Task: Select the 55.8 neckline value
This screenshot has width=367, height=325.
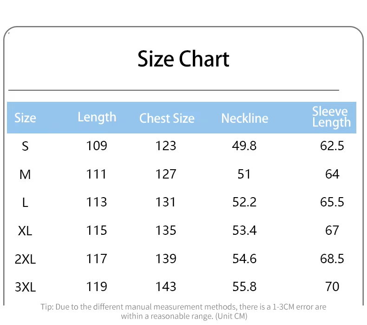Action: 244,287
